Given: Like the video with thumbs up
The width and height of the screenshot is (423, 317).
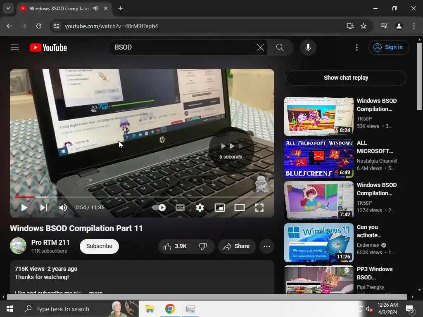Looking at the screenshot, I should pos(175,246).
